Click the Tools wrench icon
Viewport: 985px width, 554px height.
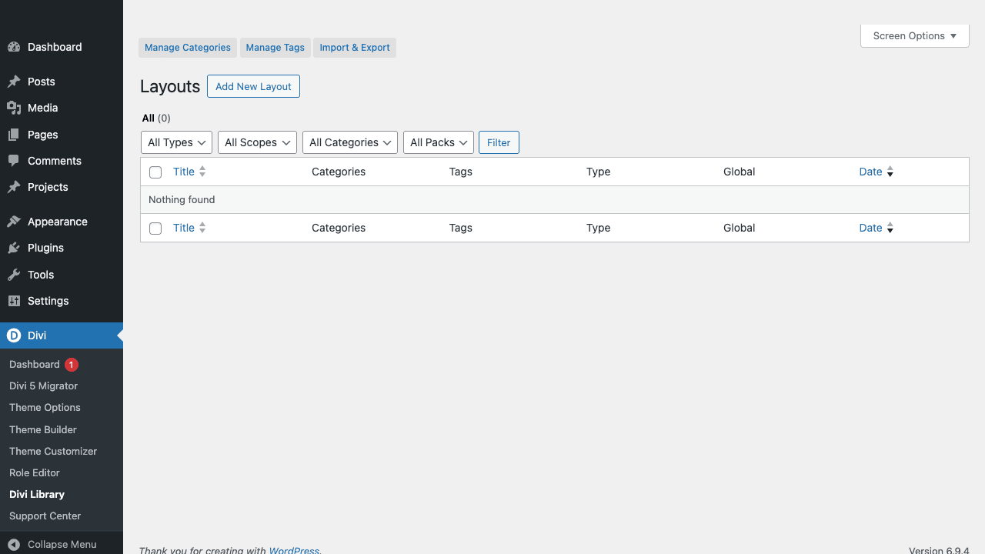coord(14,275)
